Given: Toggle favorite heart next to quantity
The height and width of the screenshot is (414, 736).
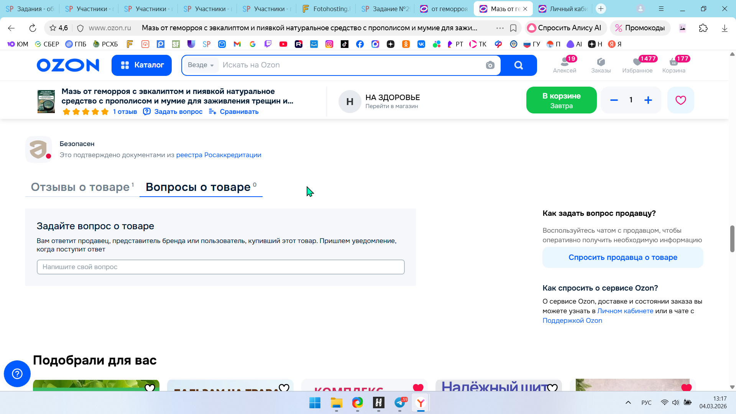Looking at the screenshot, I should (680, 100).
